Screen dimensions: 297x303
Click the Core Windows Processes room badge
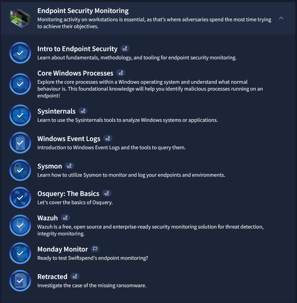pos(20,84)
